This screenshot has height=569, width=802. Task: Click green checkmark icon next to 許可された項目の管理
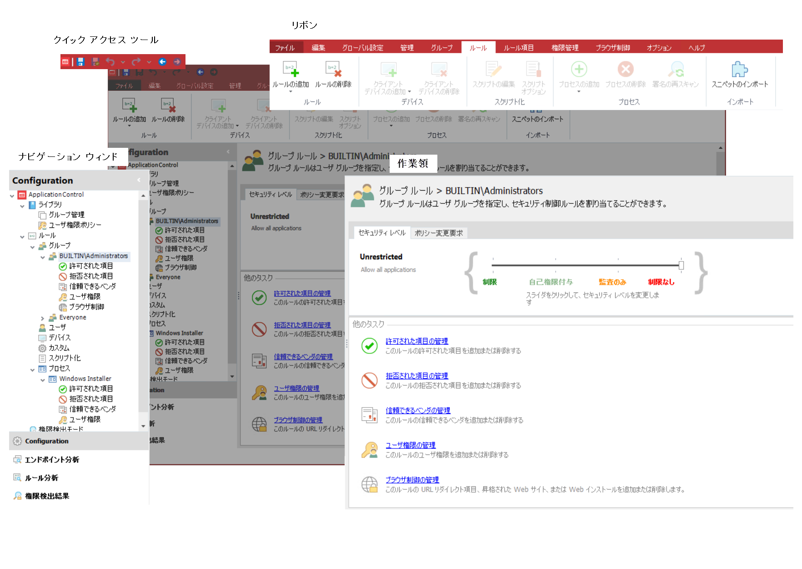[370, 346]
